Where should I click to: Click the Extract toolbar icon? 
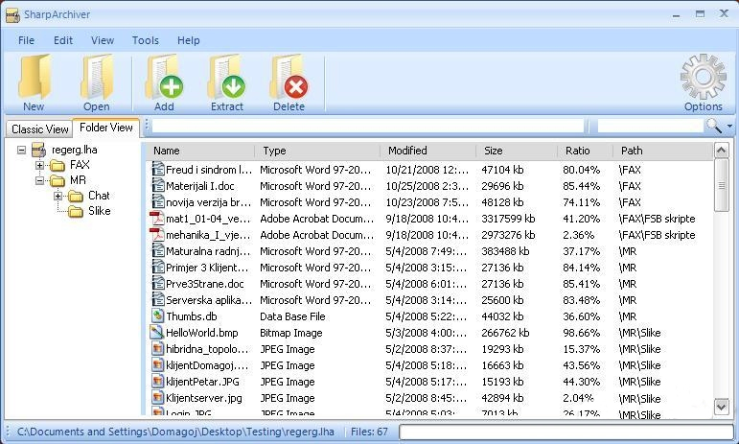point(227,77)
